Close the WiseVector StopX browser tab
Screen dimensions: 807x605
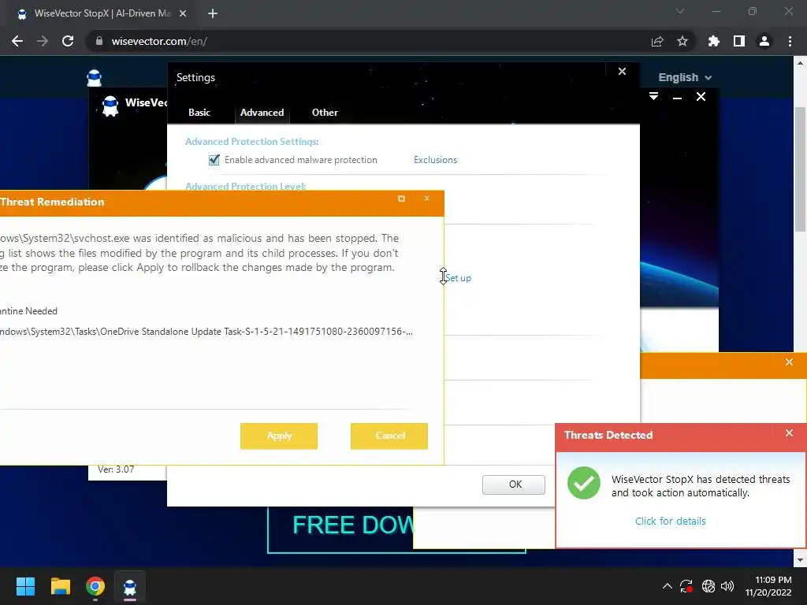click(x=183, y=14)
